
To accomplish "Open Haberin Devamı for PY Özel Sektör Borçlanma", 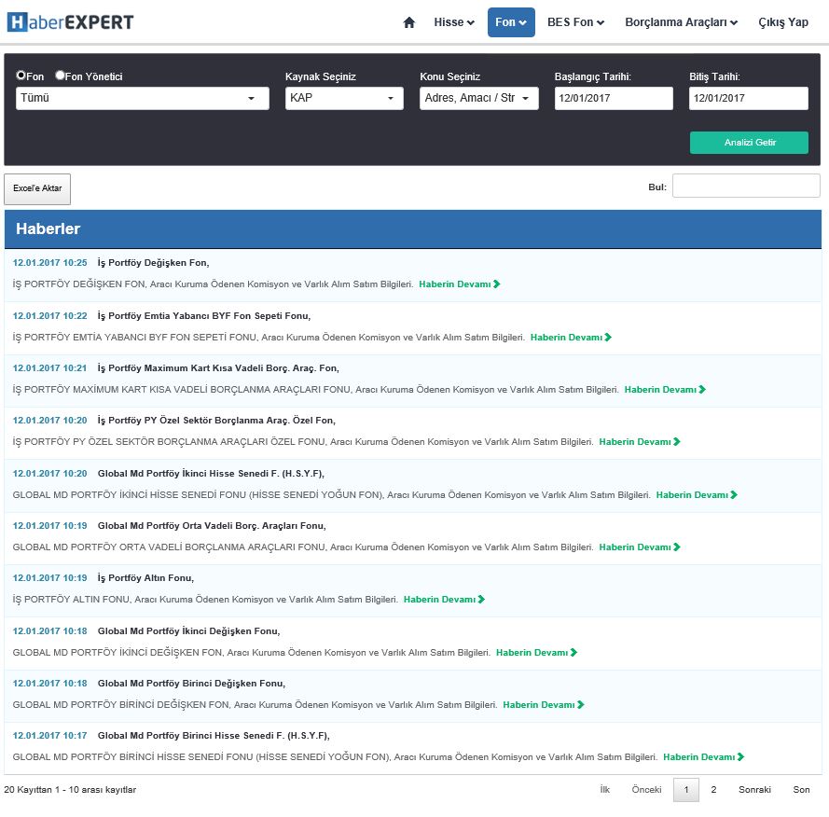I will tap(639, 442).
